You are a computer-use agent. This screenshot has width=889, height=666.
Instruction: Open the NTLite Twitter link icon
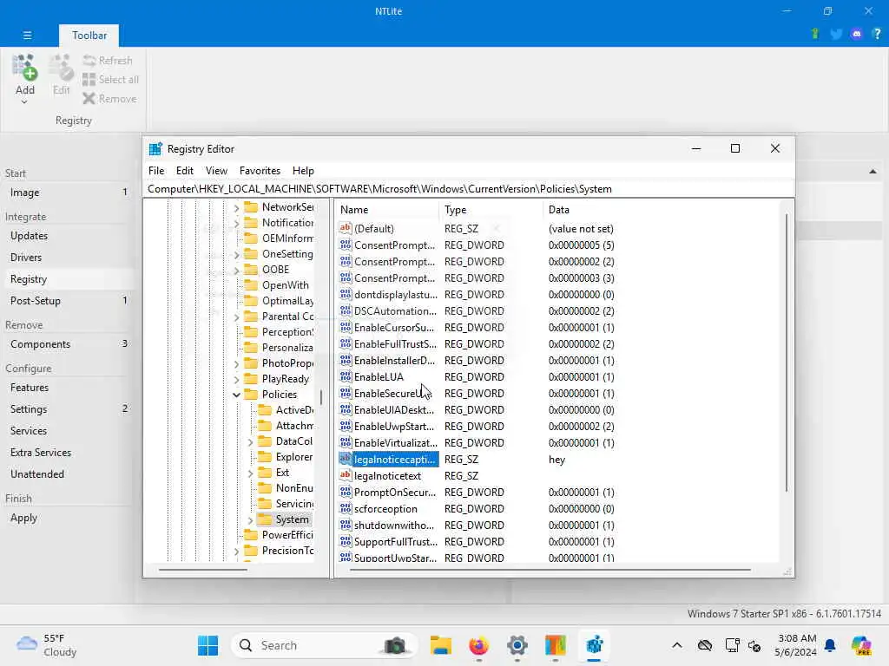pyautogui.click(x=836, y=34)
